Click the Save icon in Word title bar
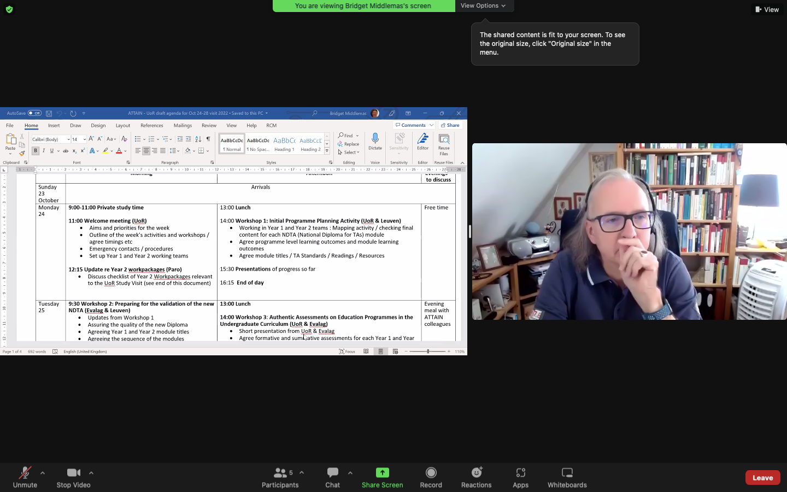This screenshot has height=492, width=787. coord(49,113)
